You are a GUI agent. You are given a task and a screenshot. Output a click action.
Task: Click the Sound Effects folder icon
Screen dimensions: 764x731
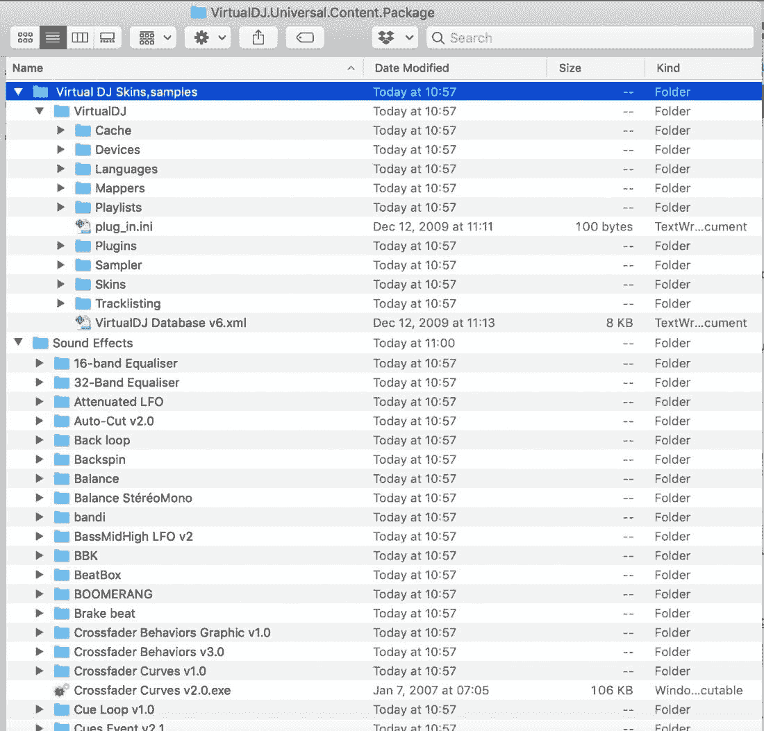[40, 343]
